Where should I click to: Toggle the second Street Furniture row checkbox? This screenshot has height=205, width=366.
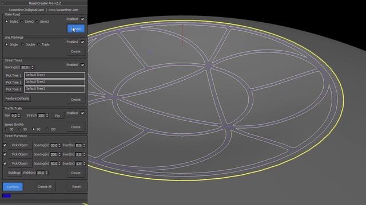[x=5, y=154]
